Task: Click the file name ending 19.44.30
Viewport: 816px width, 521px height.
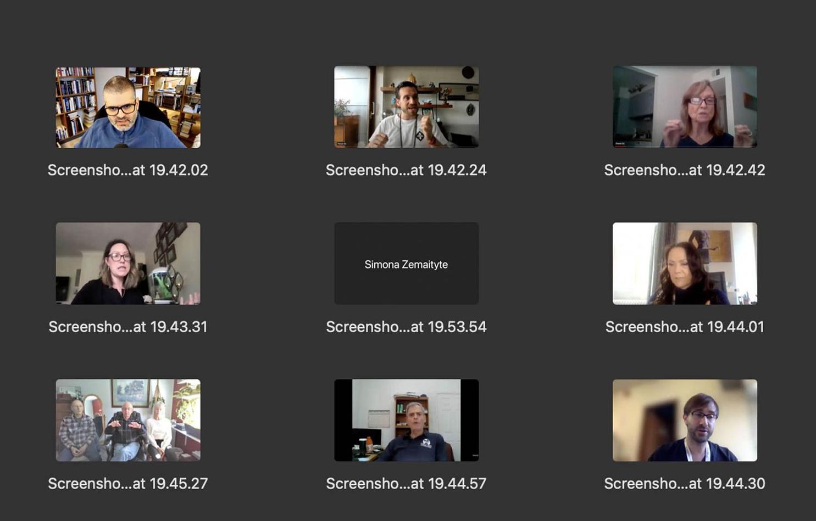Action: (x=685, y=484)
